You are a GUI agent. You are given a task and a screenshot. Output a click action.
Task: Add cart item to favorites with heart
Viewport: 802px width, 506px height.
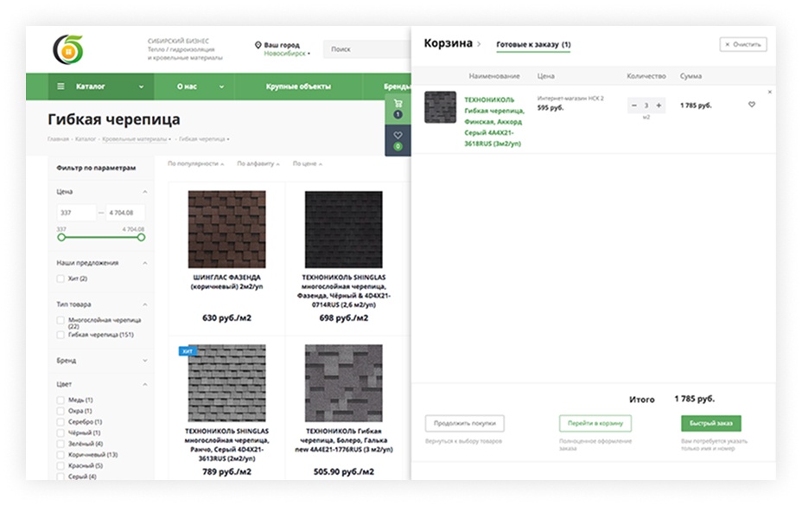[751, 105]
